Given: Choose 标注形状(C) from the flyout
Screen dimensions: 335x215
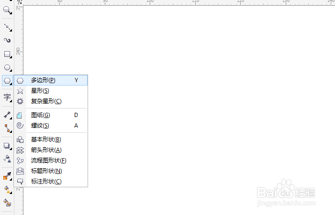Looking at the screenshot, I should [51, 182].
